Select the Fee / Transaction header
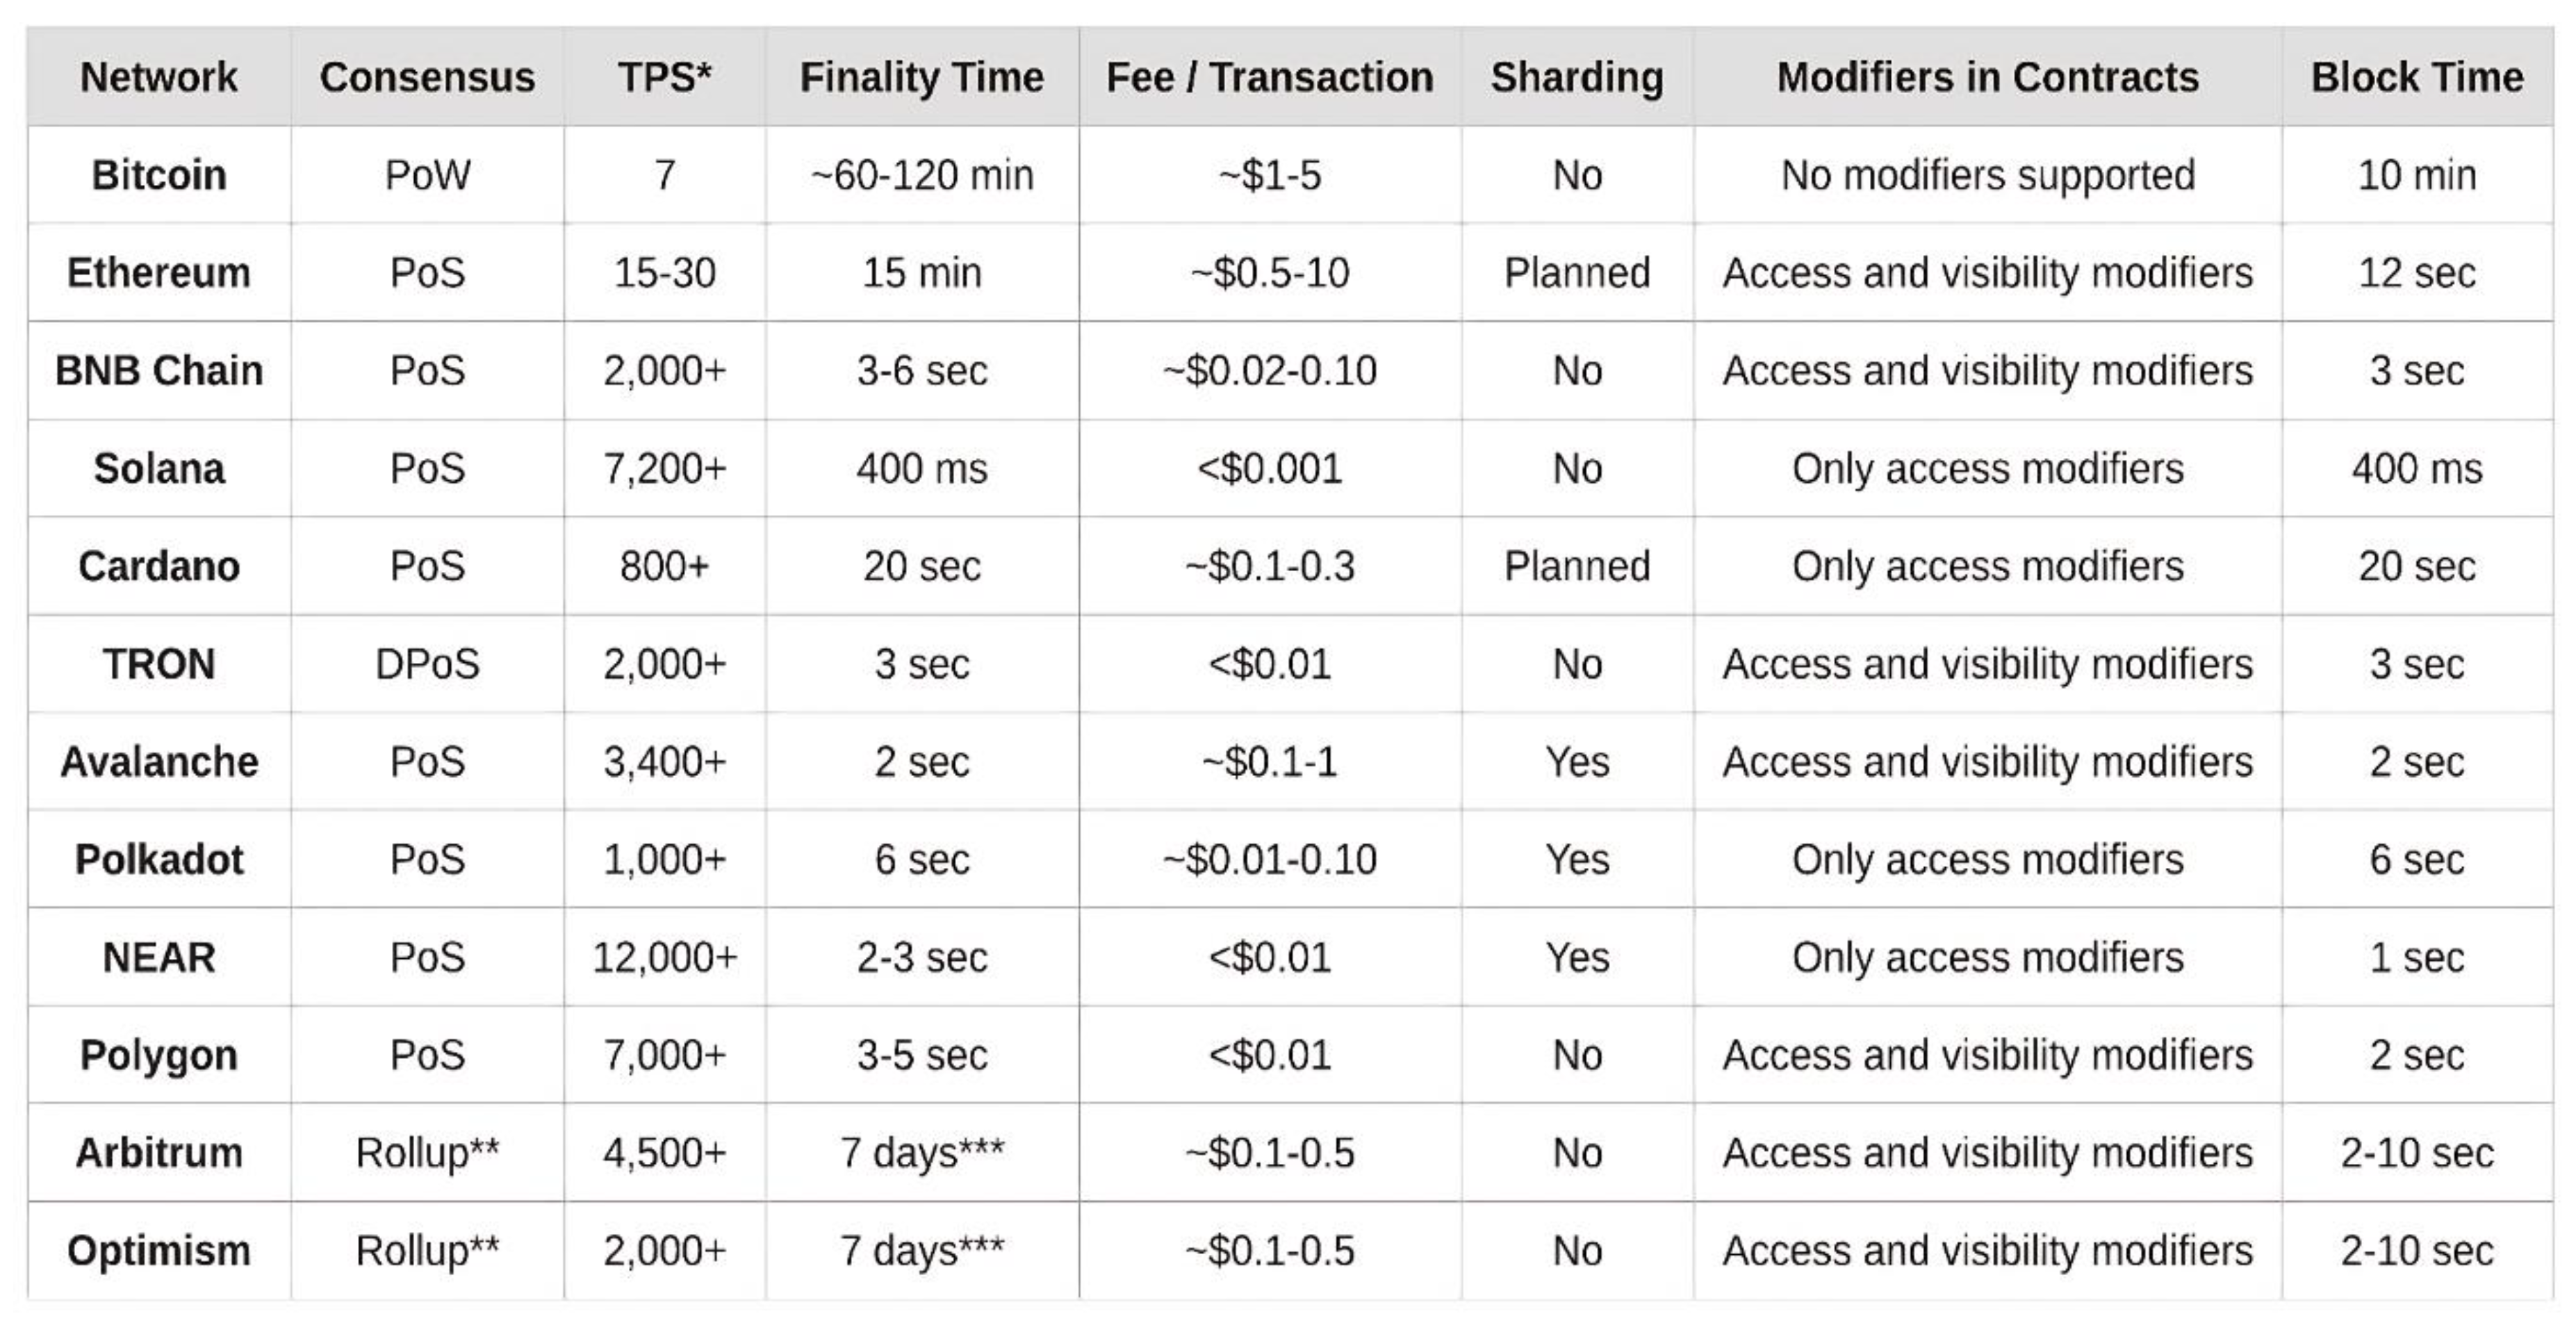The image size is (2576, 1332). click(x=1270, y=77)
